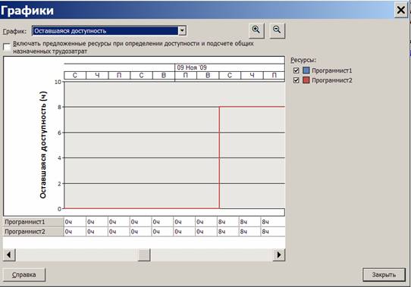Click the Оставшаяся доступность (ч) axis title

pos(43,145)
